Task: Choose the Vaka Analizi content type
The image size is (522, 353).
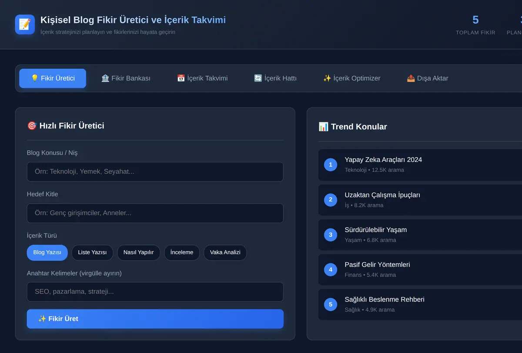Action: tap(225, 252)
